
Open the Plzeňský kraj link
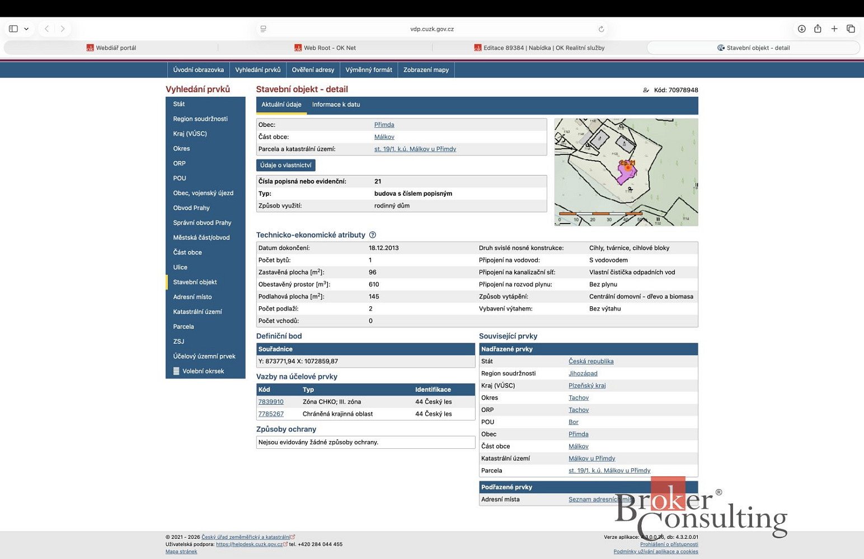pos(587,386)
